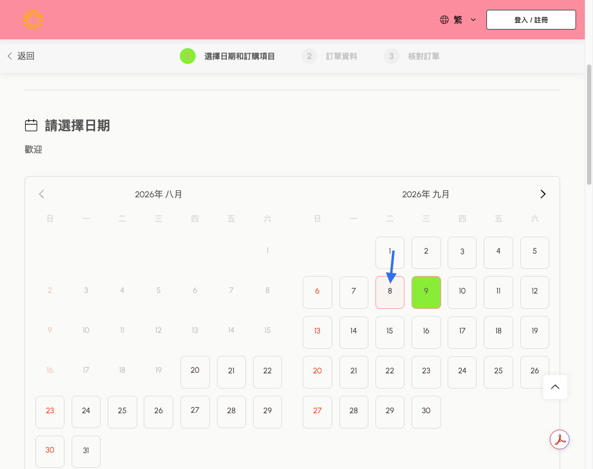
Task: Select step 1 選擇日期和訂購項目
Action: point(227,56)
